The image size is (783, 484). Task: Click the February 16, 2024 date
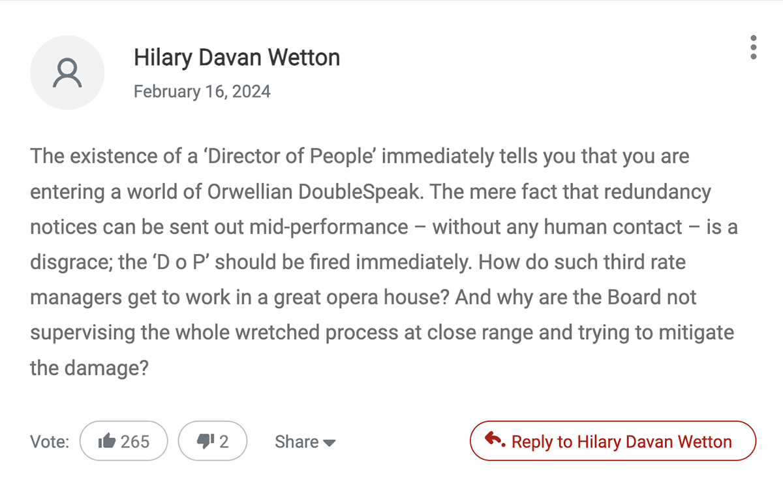(x=202, y=91)
